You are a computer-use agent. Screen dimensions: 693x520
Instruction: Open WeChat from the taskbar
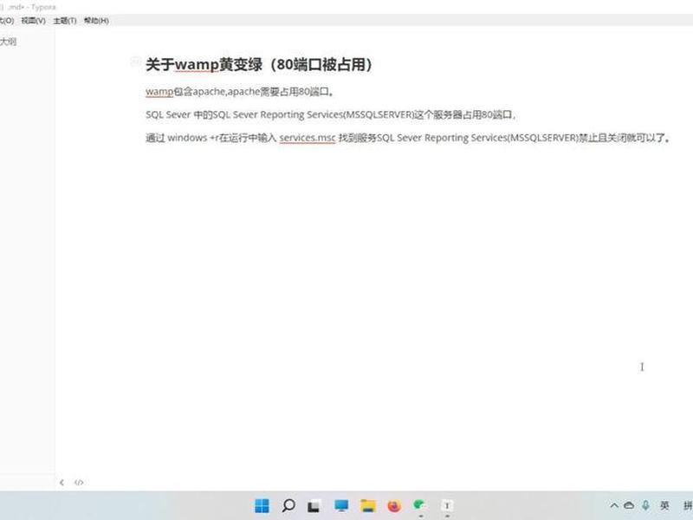click(419, 505)
